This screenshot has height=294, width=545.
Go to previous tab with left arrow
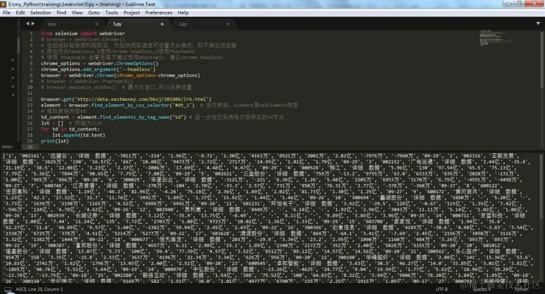tap(28, 24)
